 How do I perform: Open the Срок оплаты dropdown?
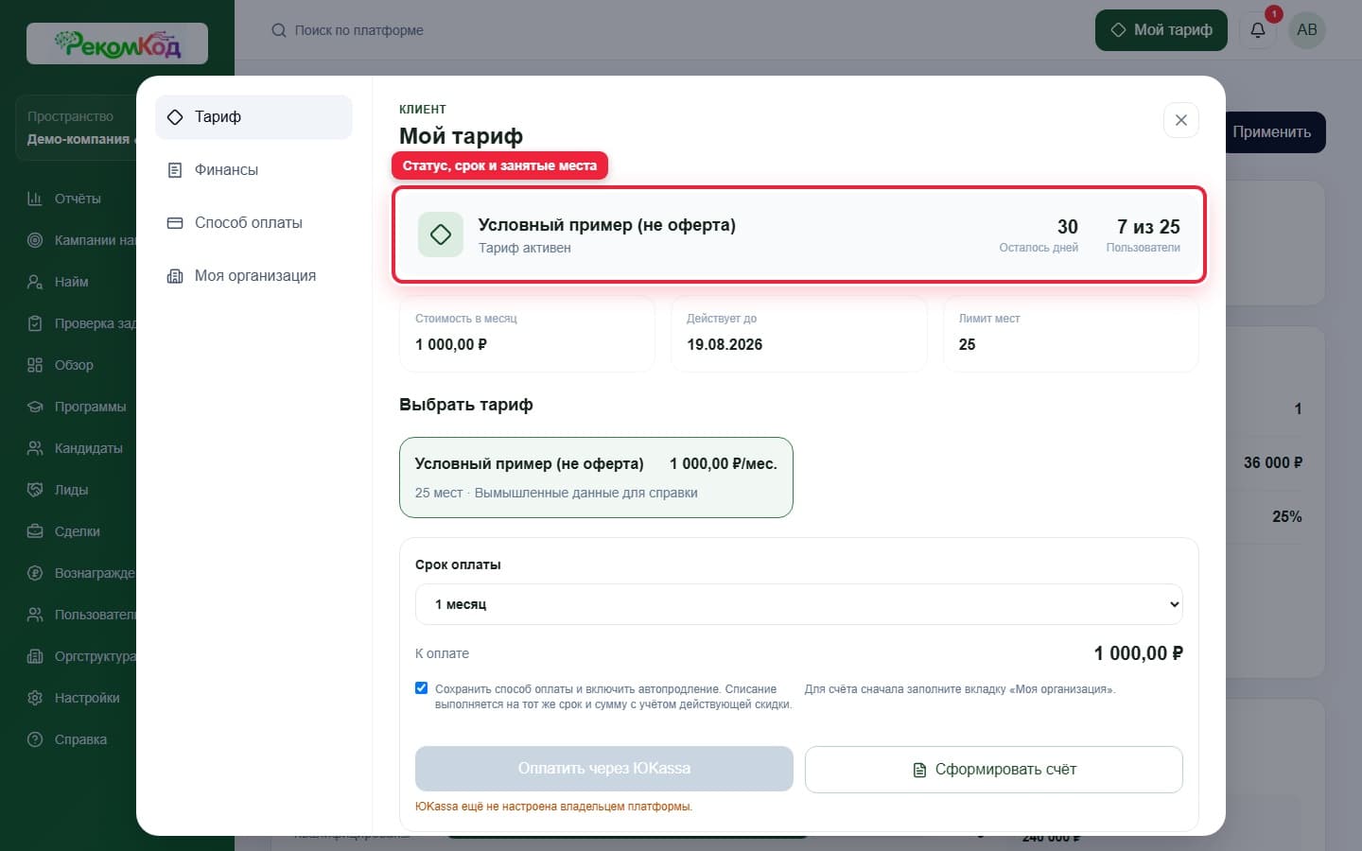(799, 604)
